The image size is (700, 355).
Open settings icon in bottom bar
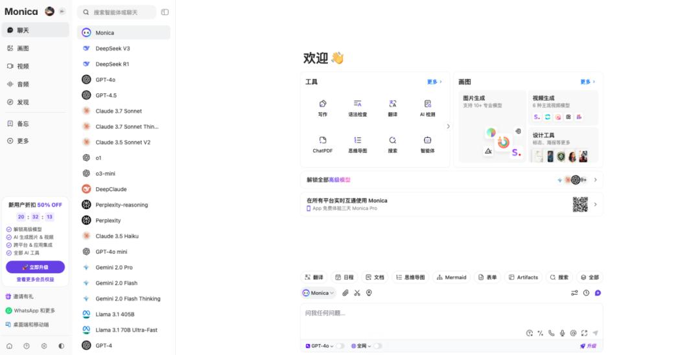44,346
